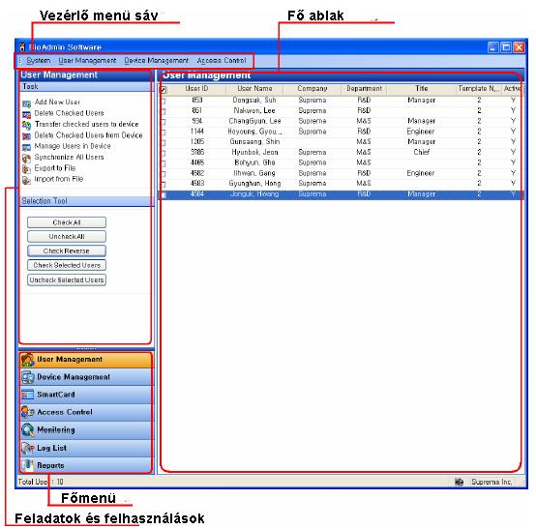The image size is (536, 529).
Task: Select the Gyunghun, Hong user row
Action: click(x=341, y=184)
